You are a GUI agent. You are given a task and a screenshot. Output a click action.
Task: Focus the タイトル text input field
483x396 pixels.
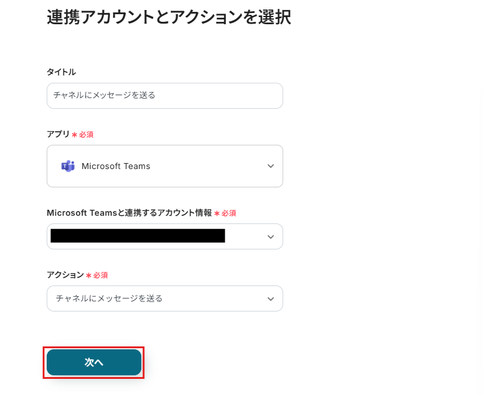point(164,96)
